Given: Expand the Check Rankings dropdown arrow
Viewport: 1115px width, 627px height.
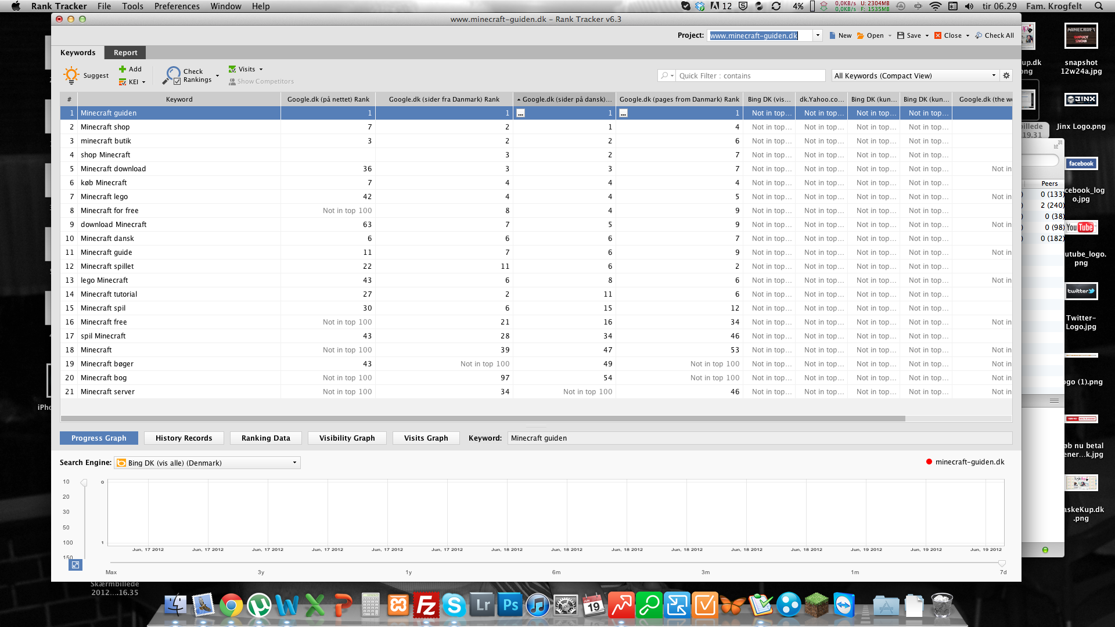Looking at the screenshot, I should pyautogui.click(x=217, y=75).
